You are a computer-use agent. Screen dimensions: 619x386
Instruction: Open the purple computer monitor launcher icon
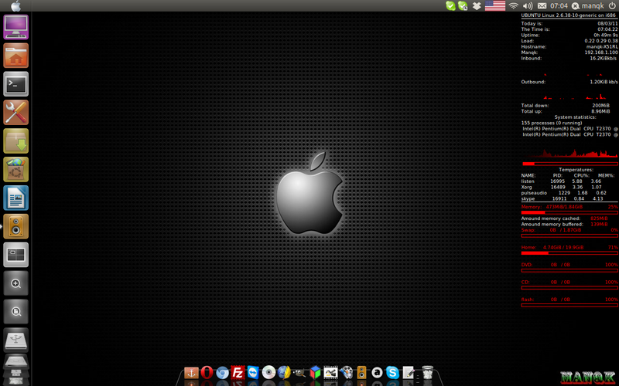15,27
